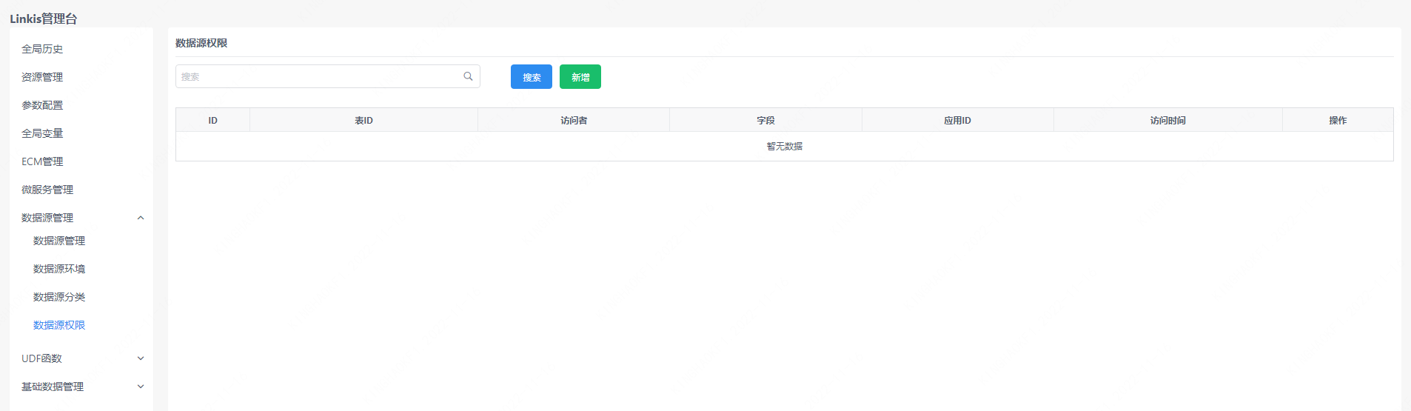Collapse the 数据源管理 menu chevron
1411x411 pixels.
point(141,218)
